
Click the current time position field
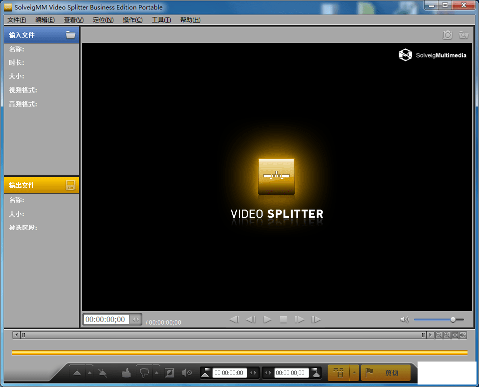(x=106, y=320)
